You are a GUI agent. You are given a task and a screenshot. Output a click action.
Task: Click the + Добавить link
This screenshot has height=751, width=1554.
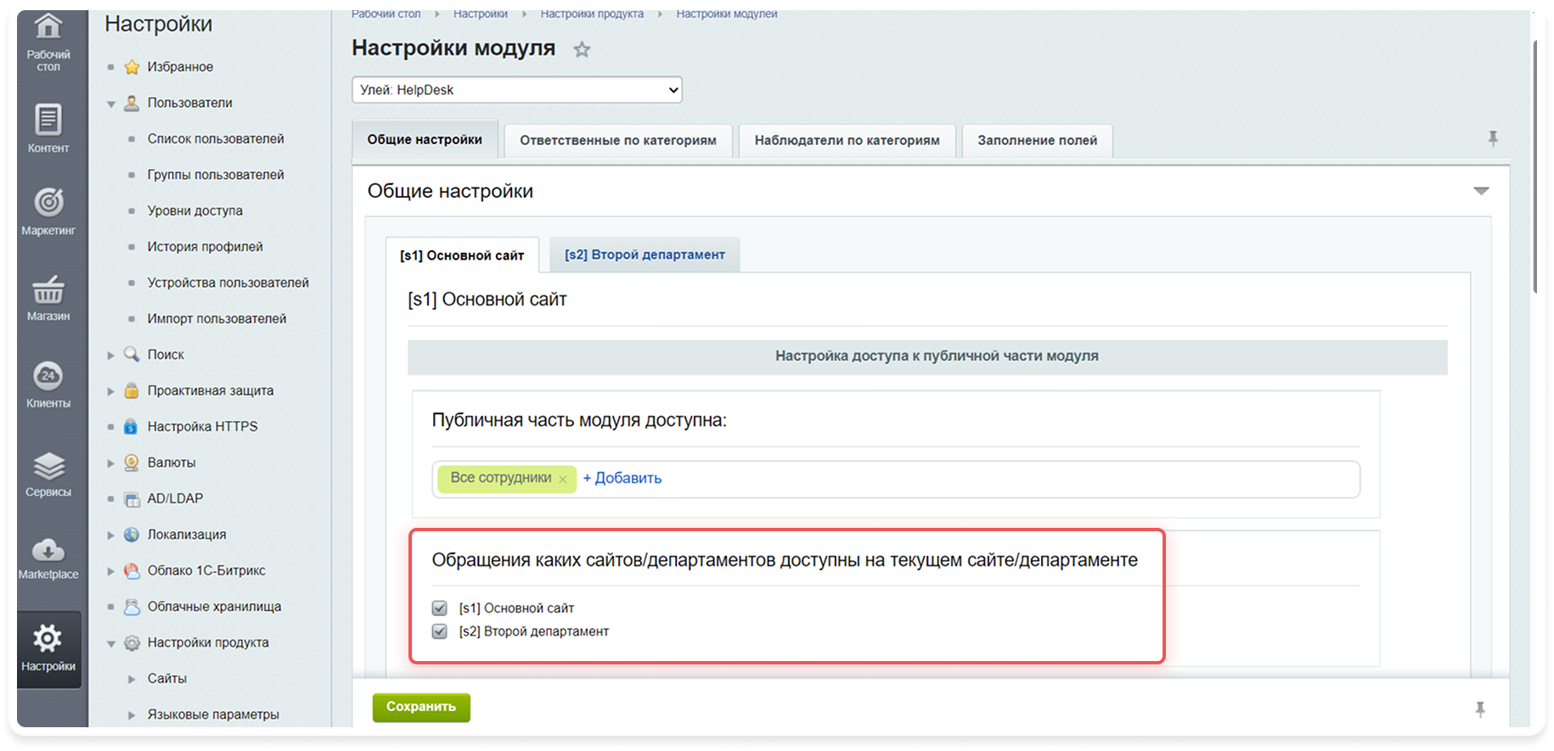(622, 479)
